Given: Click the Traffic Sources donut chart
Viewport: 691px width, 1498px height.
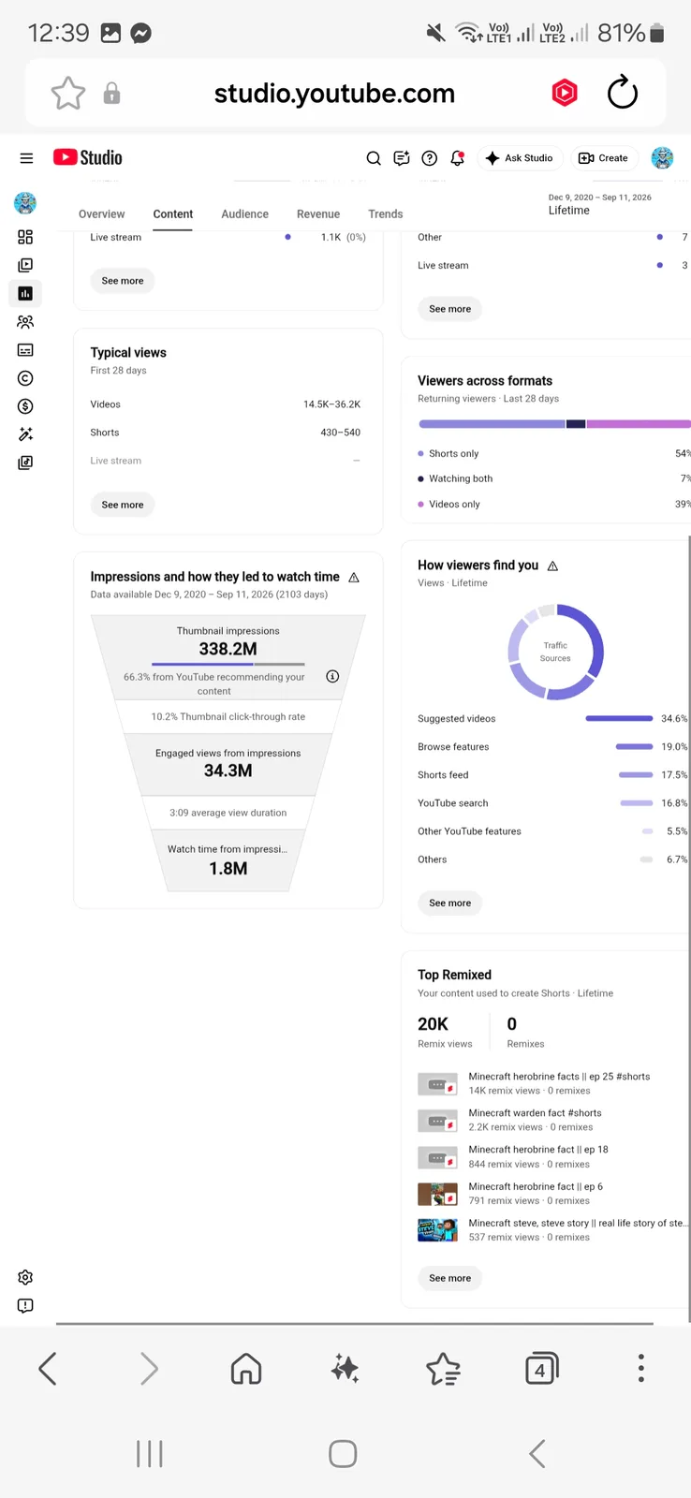Looking at the screenshot, I should point(555,652).
